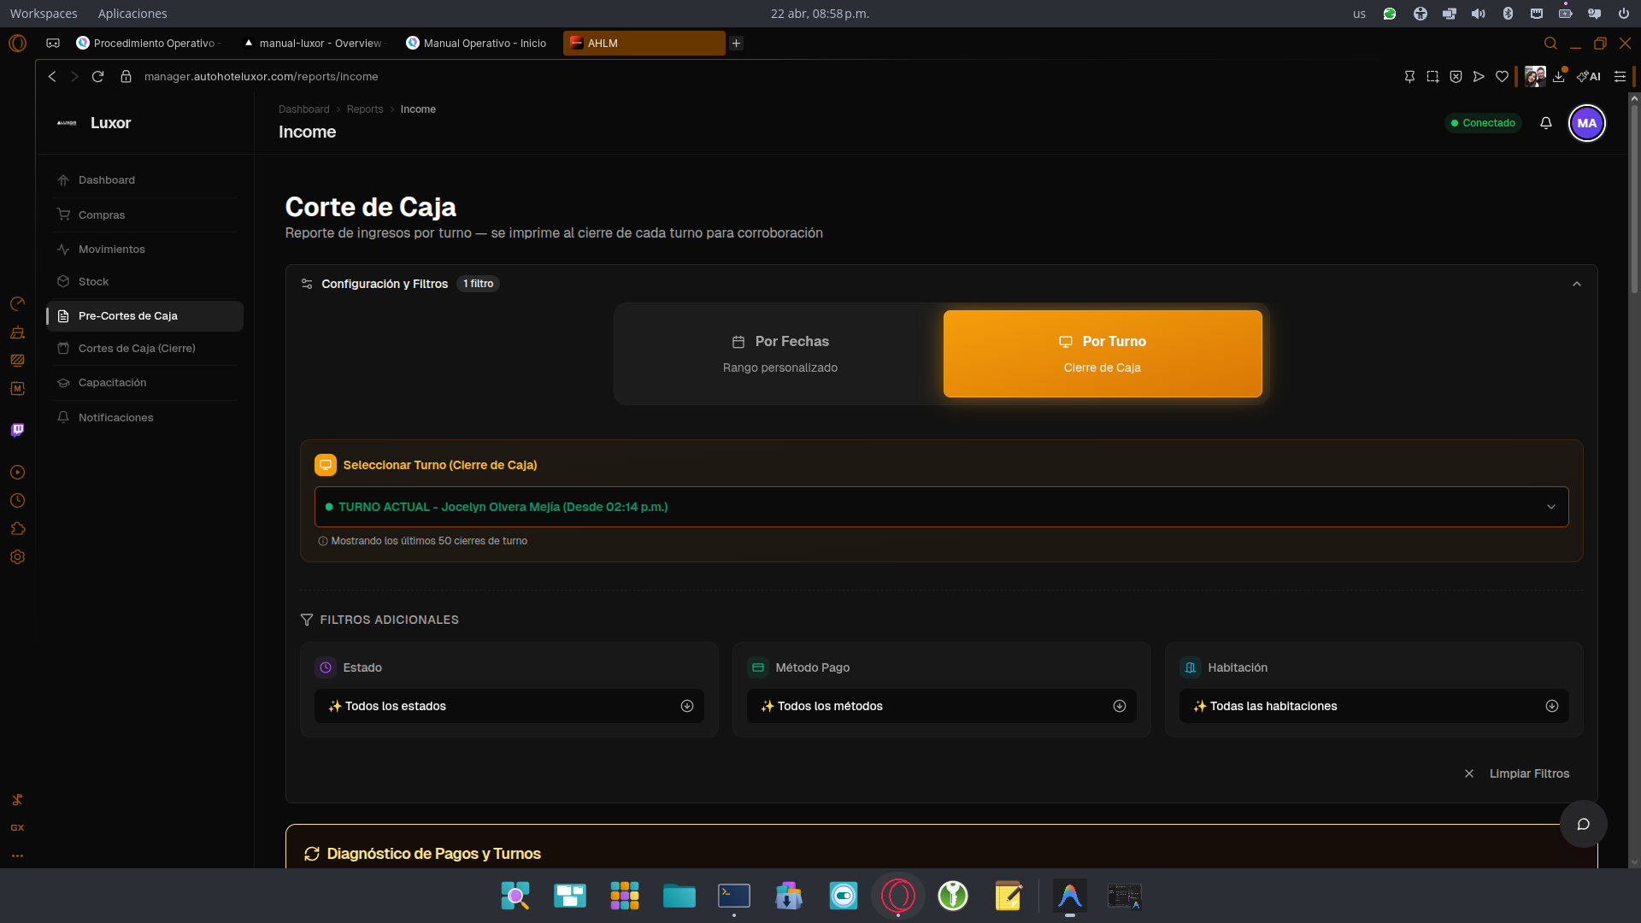Open the browser search magnifier icon
Screen dimensions: 1641x923
click(x=1550, y=43)
